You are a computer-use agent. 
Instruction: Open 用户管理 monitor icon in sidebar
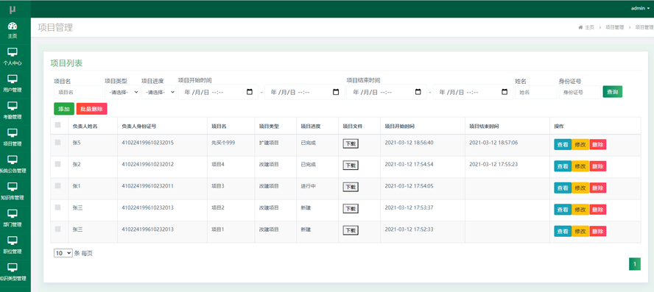click(x=13, y=79)
